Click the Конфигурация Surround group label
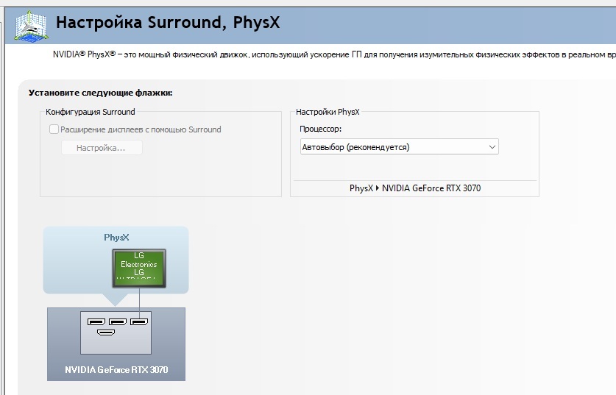The width and height of the screenshot is (616, 395). click(x=91, y=112)
